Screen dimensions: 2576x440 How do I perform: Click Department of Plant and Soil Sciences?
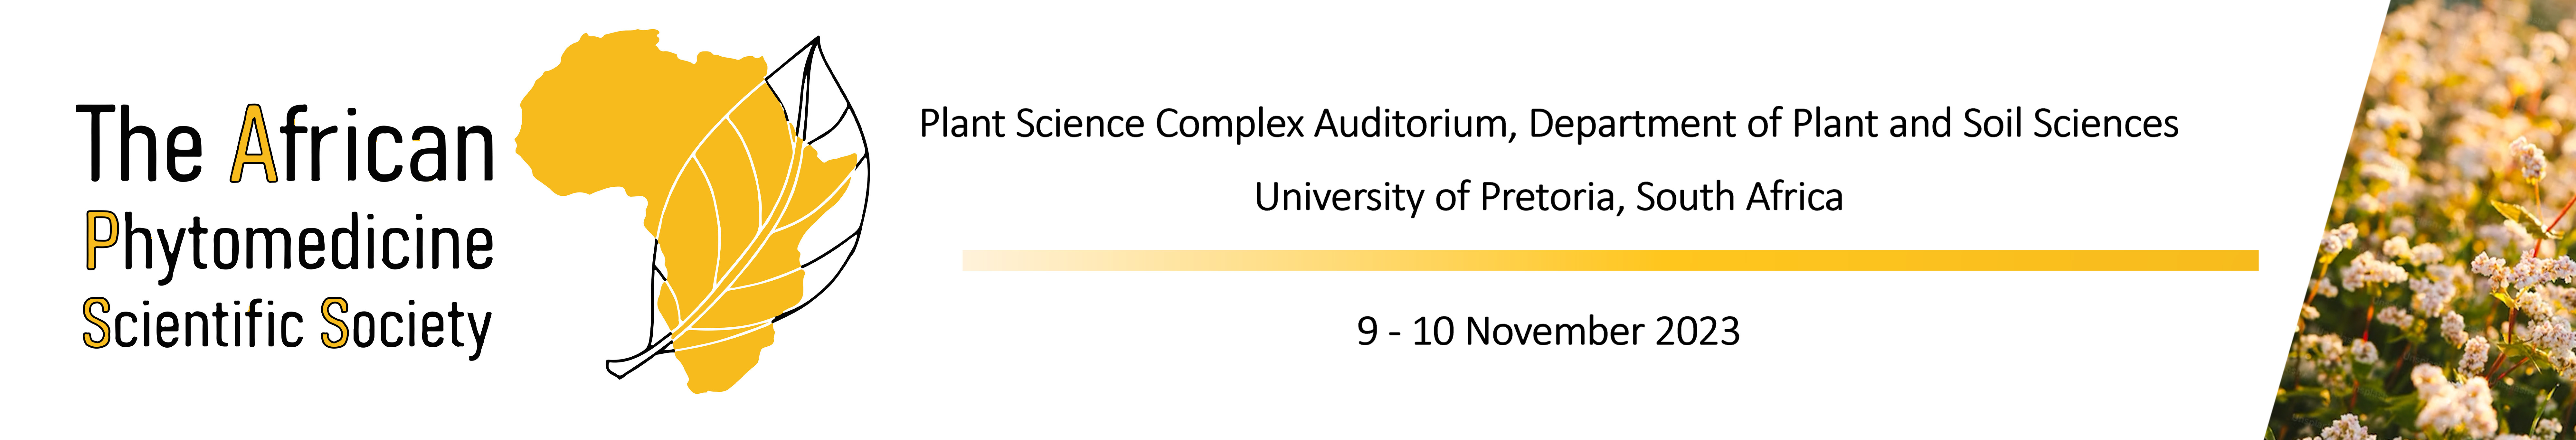1853,124
